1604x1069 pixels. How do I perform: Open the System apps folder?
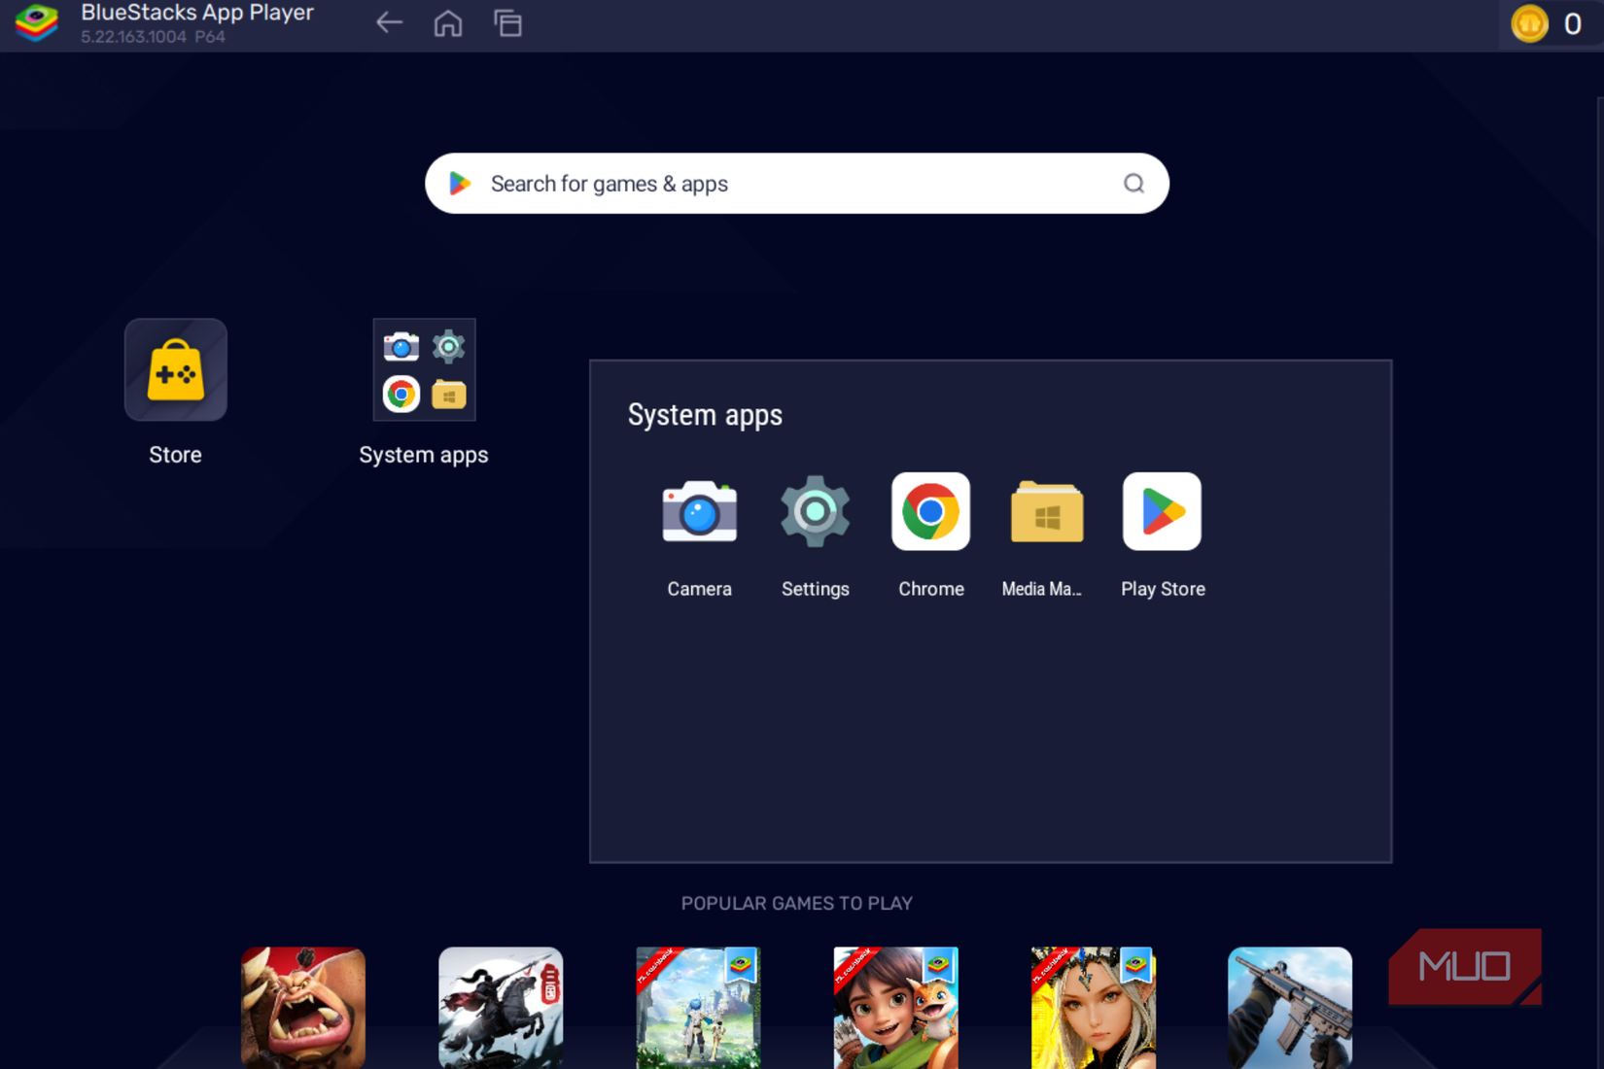coord(424,369)
